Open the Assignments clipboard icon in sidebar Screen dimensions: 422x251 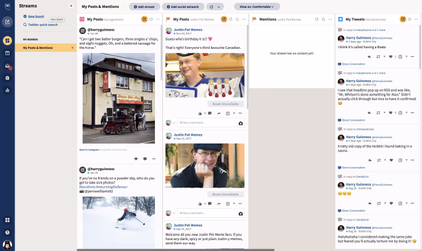pyautogui.click(x=7, y=78)
